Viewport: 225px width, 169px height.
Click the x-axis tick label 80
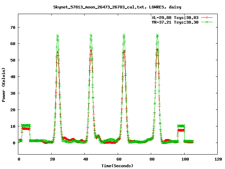point(152,159)
